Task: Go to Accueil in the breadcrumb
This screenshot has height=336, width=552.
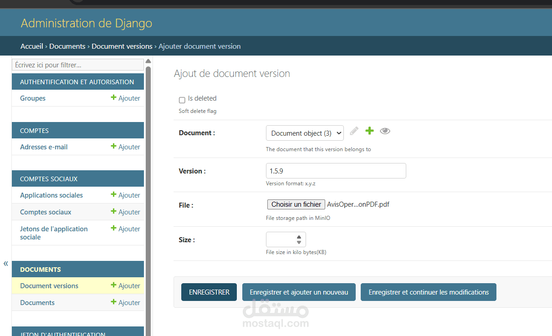Action: coord(32,46)
